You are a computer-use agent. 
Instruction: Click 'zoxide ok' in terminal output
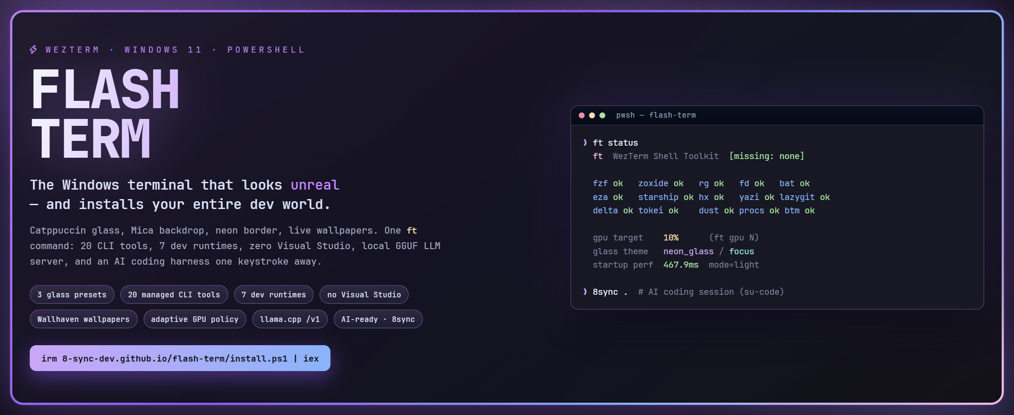pos(661,183)
